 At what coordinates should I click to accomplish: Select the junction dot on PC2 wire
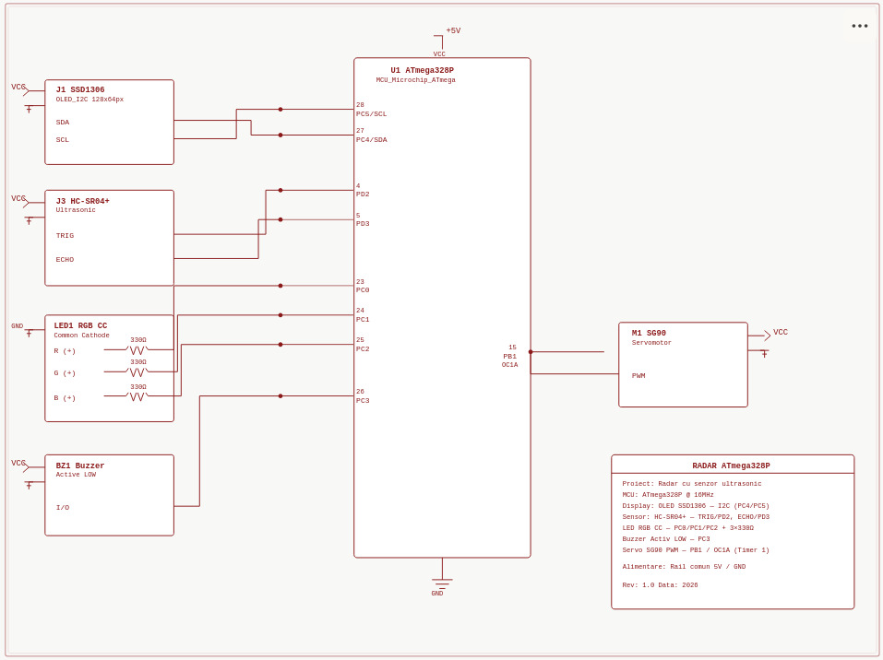[x=280, y=345]
